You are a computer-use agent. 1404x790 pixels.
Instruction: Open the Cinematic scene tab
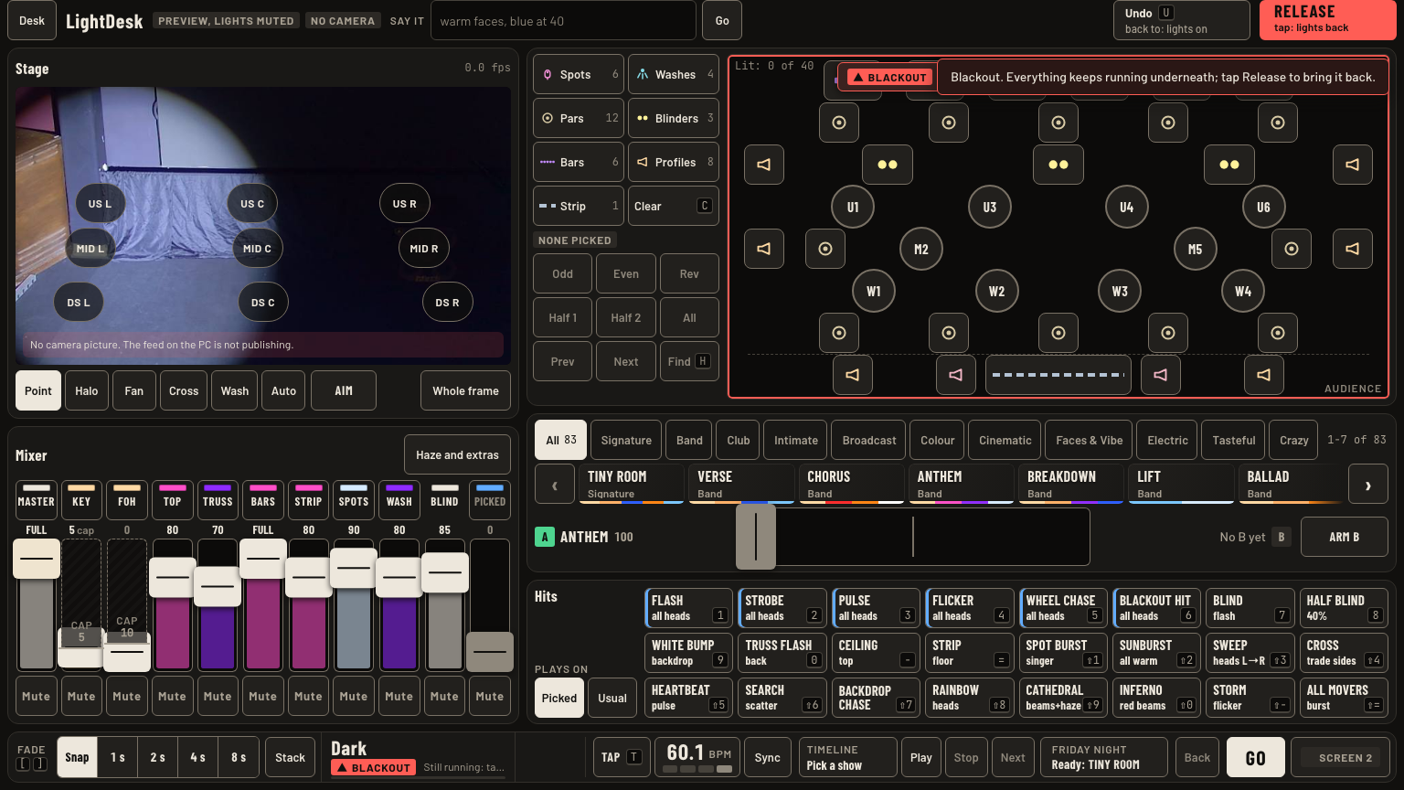coord(1005,441)
